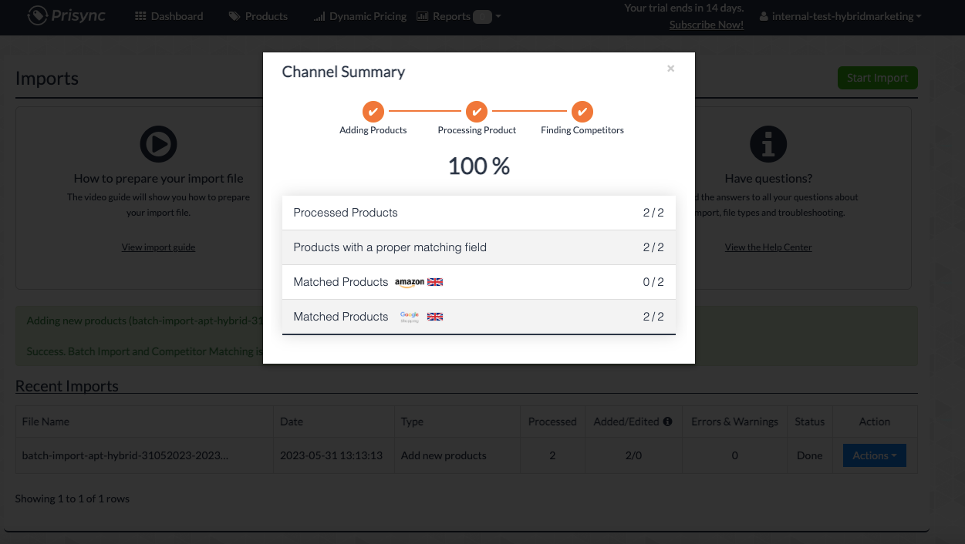Click the Amazon logo in Matched Products
This screenshot has width=965, height=544.
click(410, 282)
